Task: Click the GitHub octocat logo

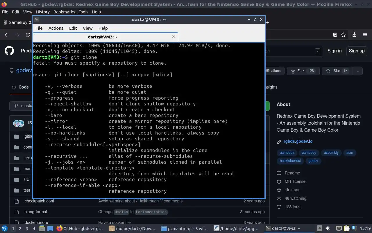Action: (9, 51)
